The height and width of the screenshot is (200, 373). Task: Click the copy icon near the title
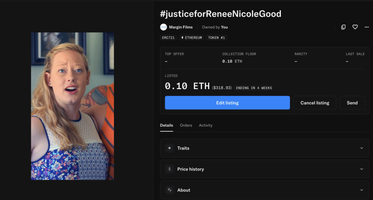point(343,27)
